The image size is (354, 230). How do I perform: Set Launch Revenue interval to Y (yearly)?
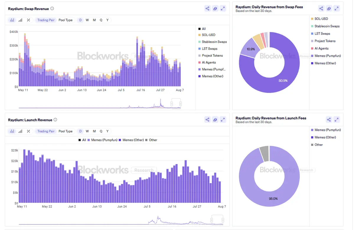(107, 131)
